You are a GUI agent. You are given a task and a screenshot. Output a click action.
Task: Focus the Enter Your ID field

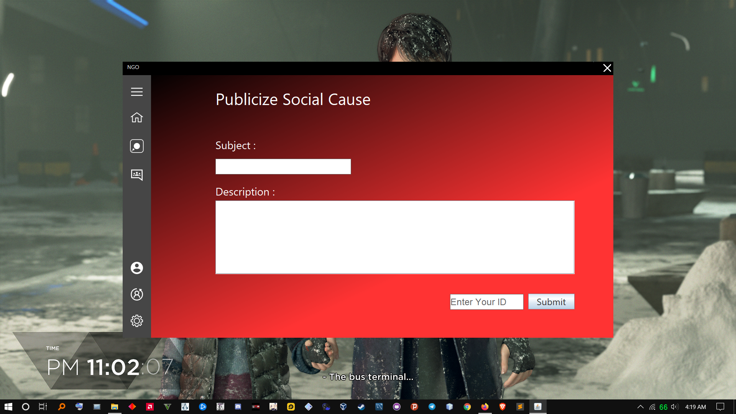tap(486, 302)
